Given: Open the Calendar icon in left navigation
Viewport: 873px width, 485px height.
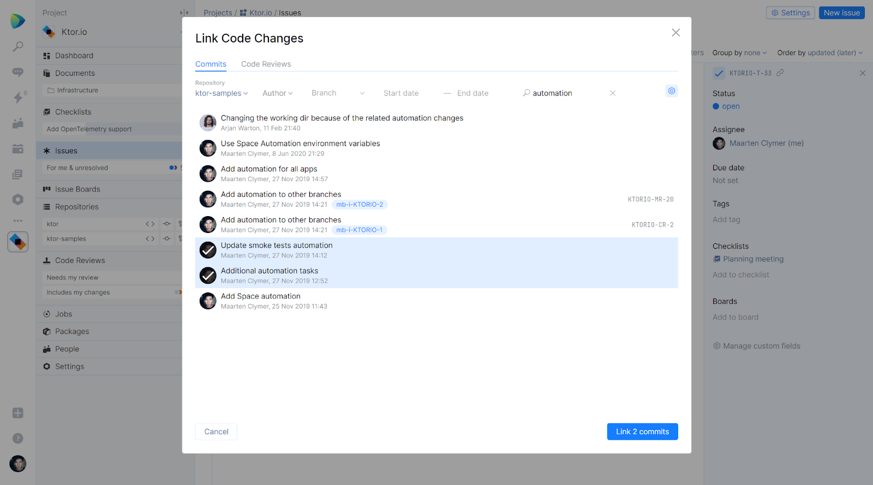Looking at the screenshot, I should [x=18, y=148].
